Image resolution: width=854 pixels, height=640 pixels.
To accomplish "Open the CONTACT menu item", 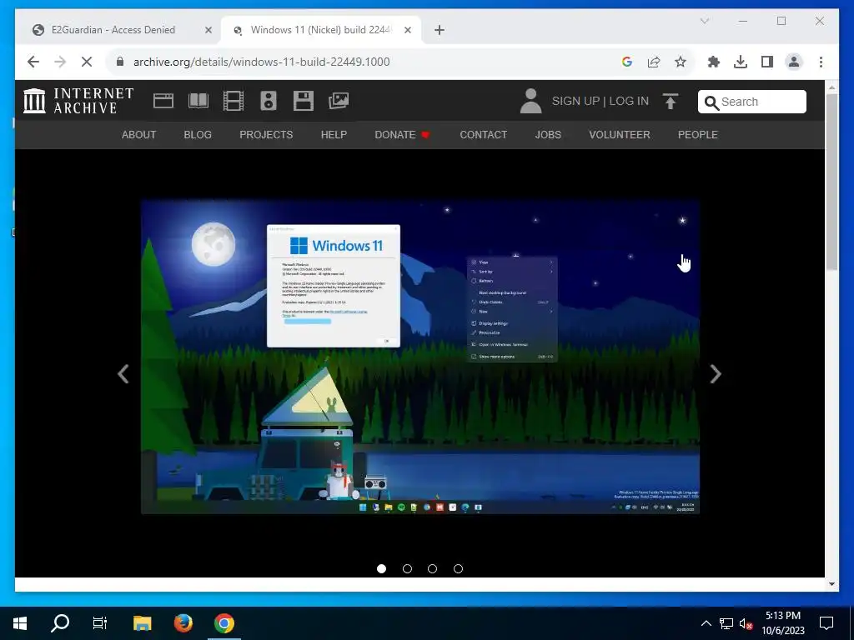I will click(483, 135).
